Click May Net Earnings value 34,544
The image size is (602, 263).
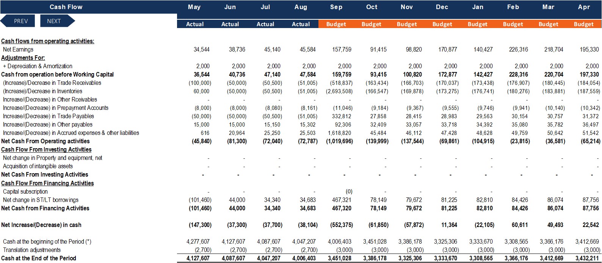pos(202,49)
